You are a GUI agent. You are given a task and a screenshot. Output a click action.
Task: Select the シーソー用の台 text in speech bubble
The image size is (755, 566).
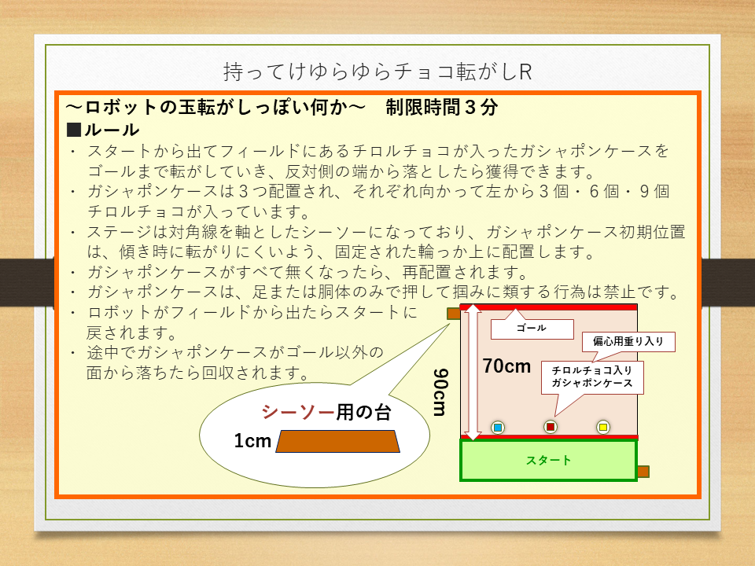(326, 412)
